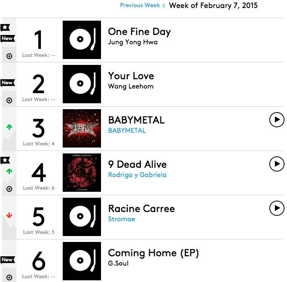Play the BABYMETAL album preview
Image resolution: width=287 pixels, height=282 pixels.
276,120
